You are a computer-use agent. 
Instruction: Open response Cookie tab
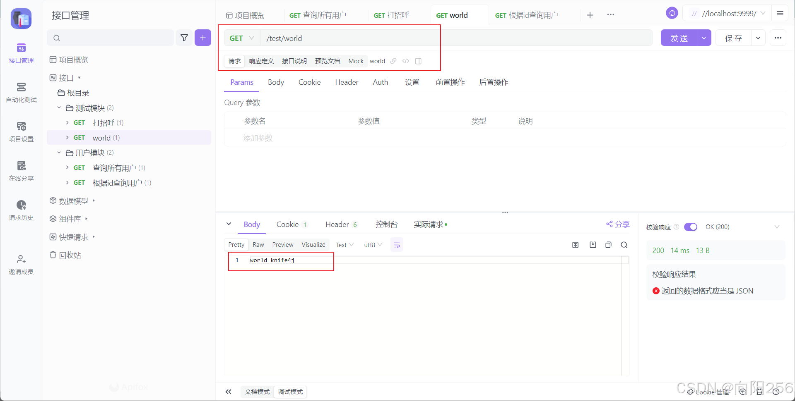pyautogui.click(x=291, y=224)
